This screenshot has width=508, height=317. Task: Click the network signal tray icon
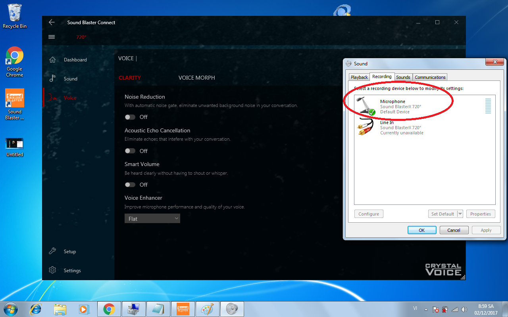455,309
